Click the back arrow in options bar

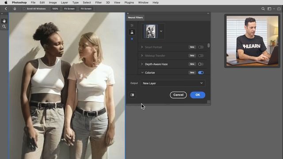coord(6,9)
